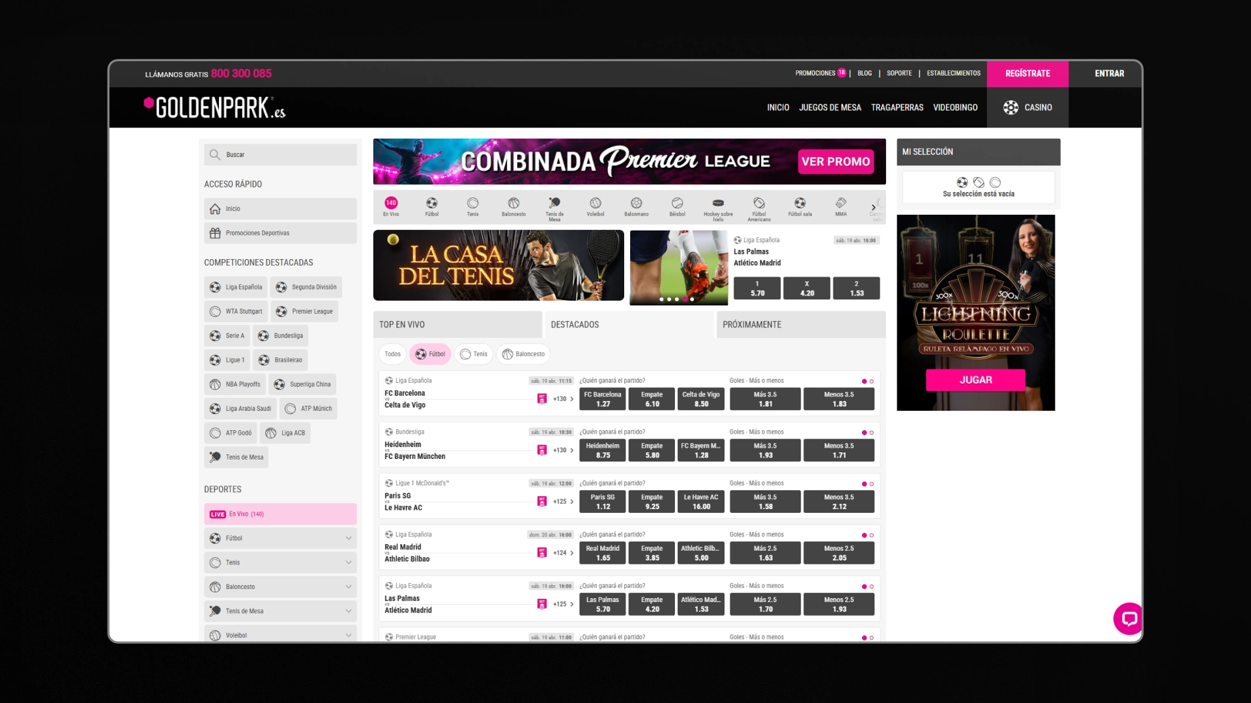Click the Ver Promo button on banner

point(836,161)
